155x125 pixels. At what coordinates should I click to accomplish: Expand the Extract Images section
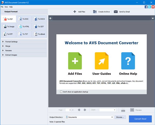point(11,55)
